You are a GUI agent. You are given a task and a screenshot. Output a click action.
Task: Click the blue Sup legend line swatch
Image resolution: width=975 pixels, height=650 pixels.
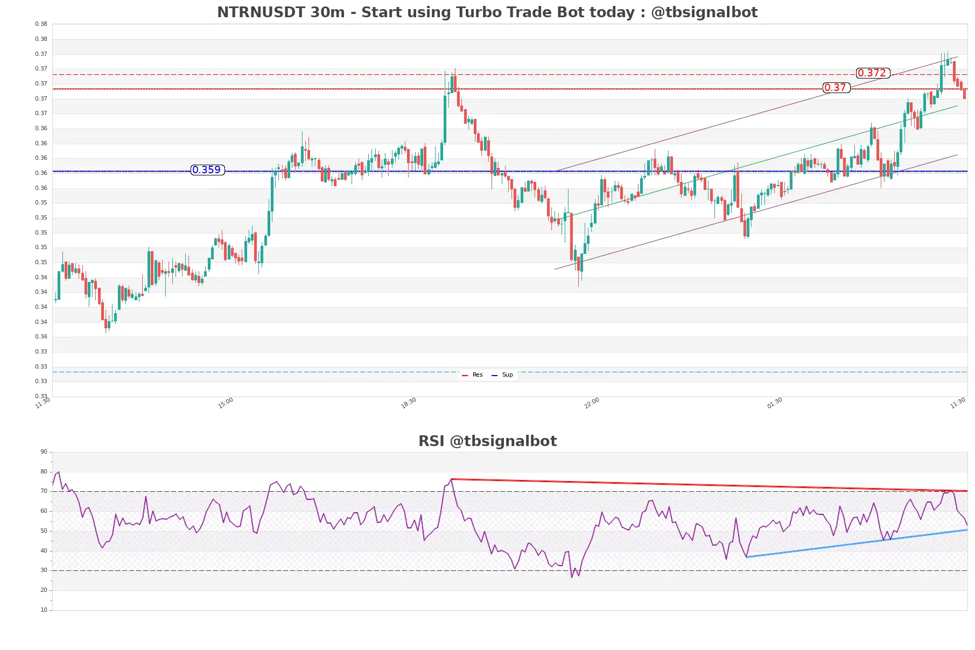494,376
